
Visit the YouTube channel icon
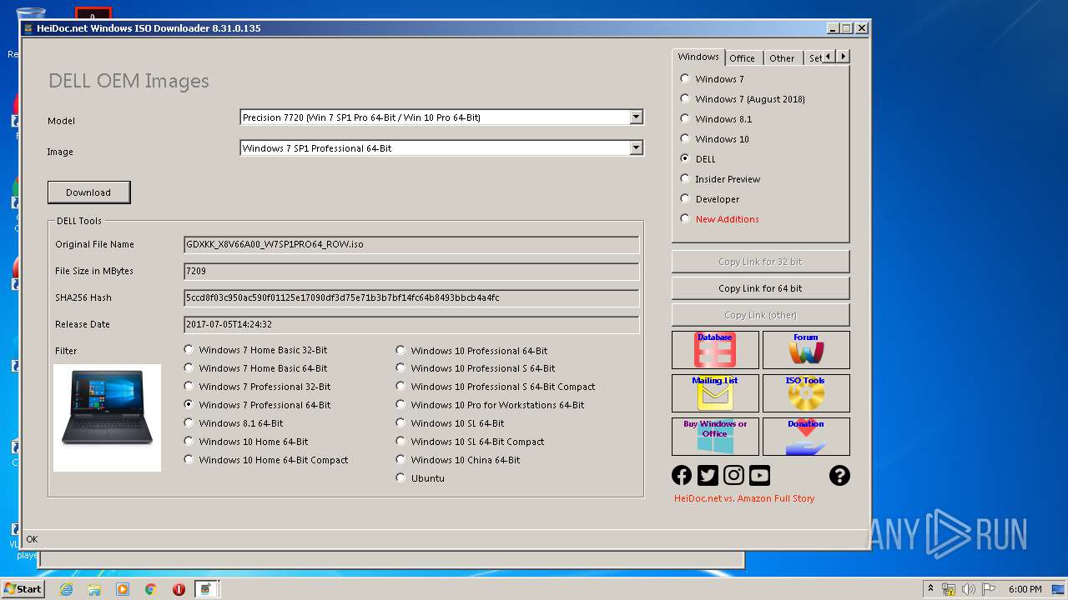tap(759, 475)
